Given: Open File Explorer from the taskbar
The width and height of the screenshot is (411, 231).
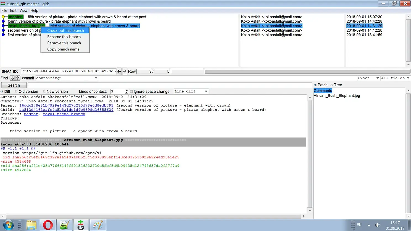Looking at the screenshot, I should [x=31, y=225].
